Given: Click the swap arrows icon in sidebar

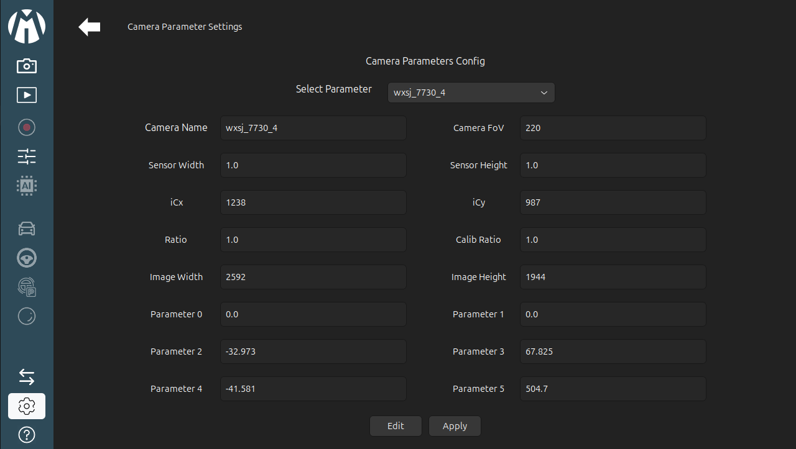Looking at the screenshot, I should click(27, 377).
